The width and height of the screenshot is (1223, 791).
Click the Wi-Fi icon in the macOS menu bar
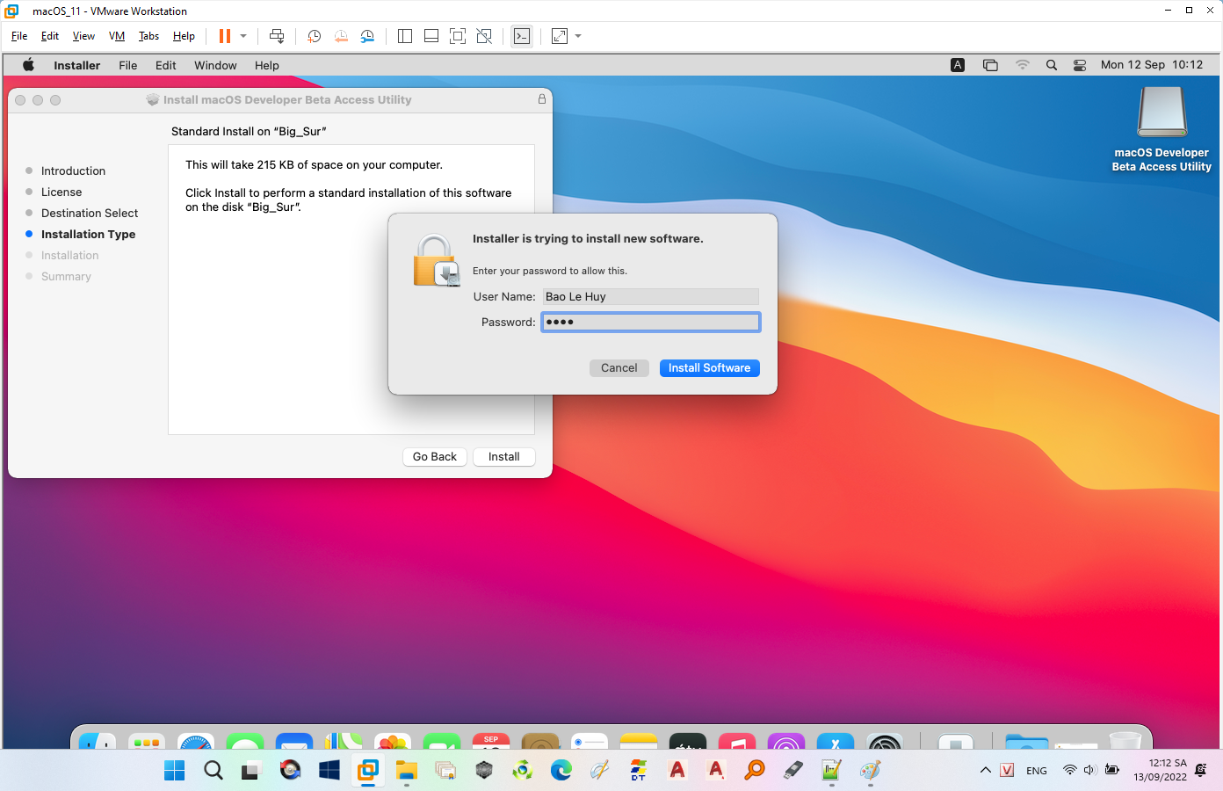tap(1023, 65)
